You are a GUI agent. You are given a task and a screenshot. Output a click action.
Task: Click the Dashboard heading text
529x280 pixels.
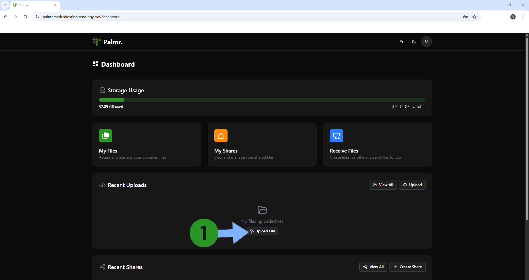pyautogui.click(x=118, y=64)
